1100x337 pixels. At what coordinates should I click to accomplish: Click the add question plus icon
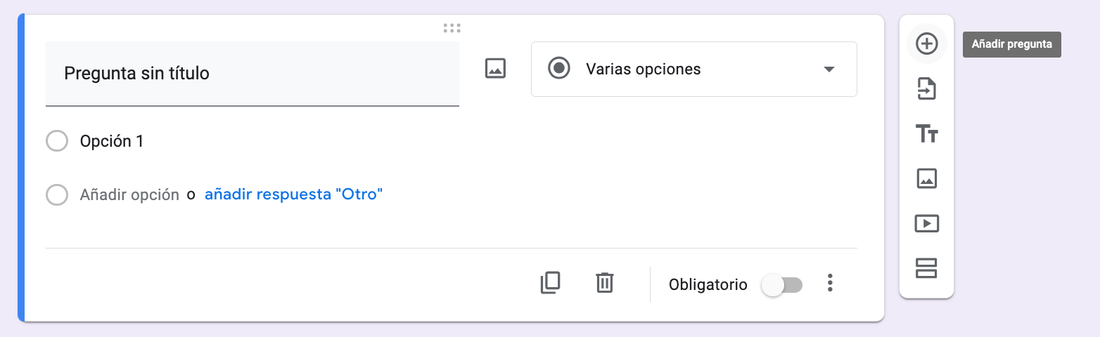(x=926, y=44)
